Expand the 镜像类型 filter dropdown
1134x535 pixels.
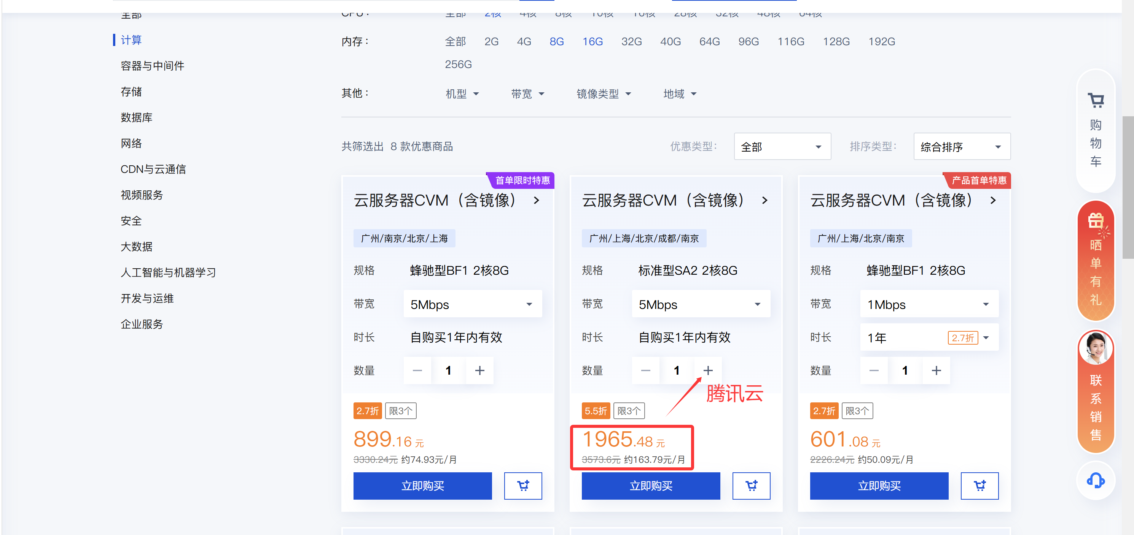[x=604, y=93]
